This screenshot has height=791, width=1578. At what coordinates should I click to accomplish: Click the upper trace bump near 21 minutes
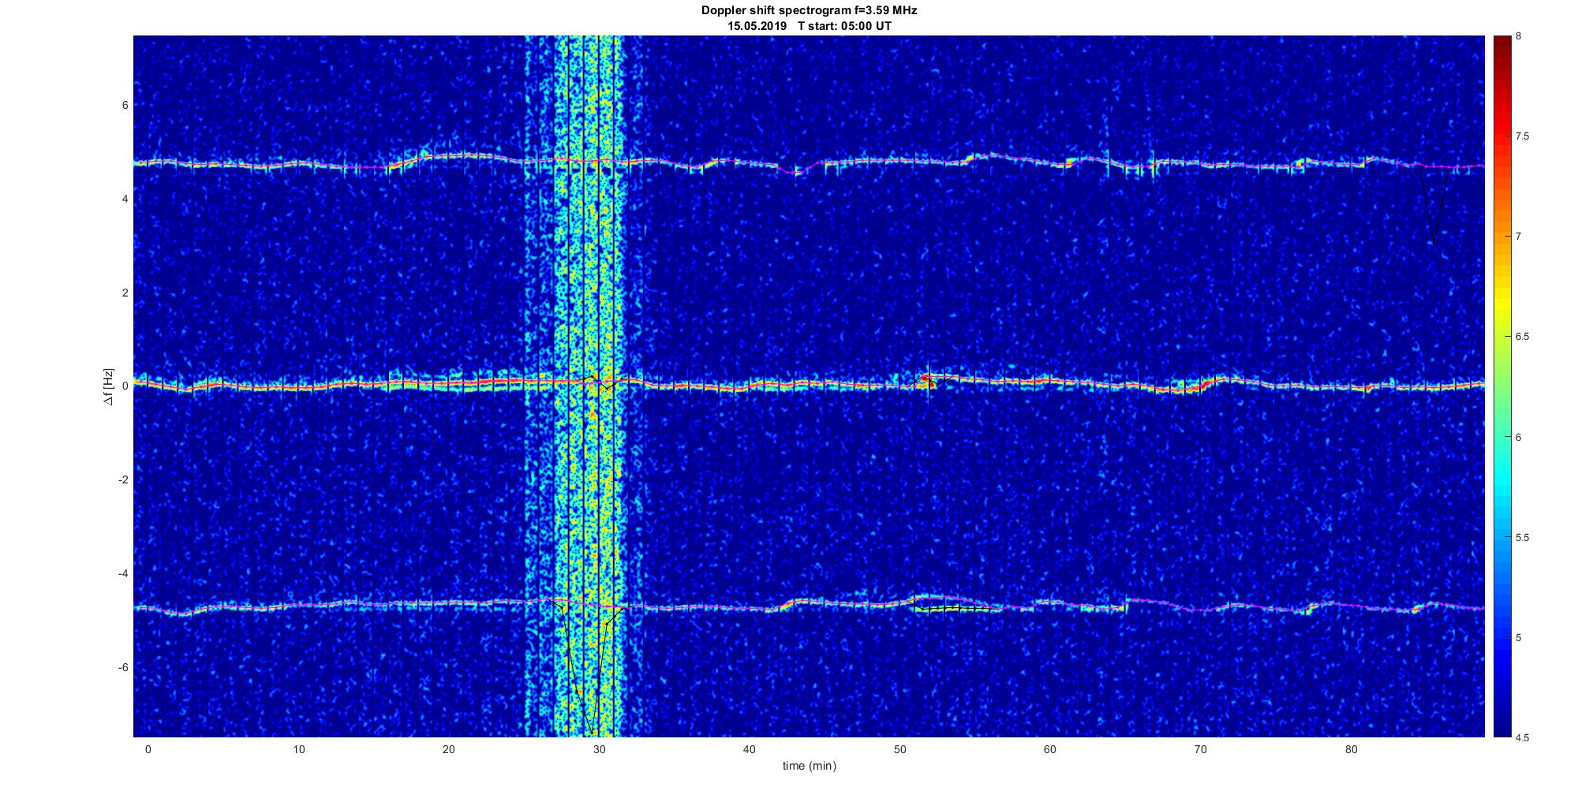[x=466, y=155]
